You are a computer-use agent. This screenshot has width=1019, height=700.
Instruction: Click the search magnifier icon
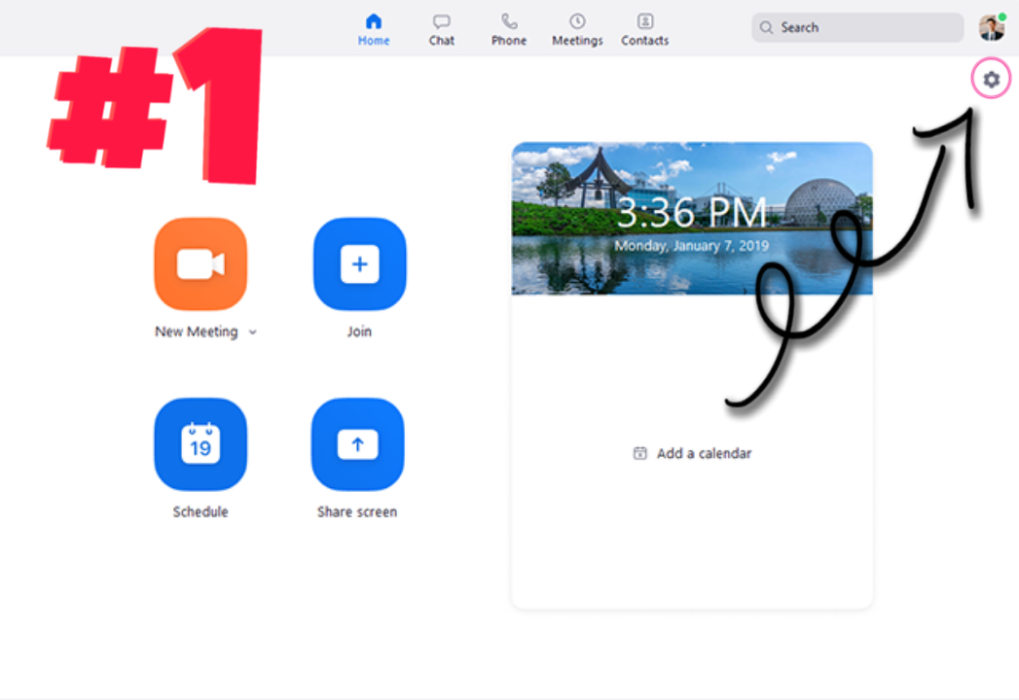point(767,27)
